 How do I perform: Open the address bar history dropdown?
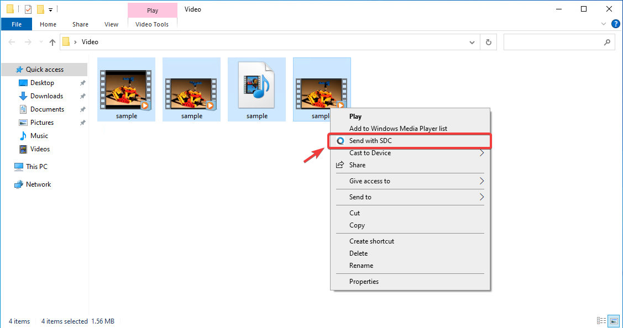coord(471,42)
